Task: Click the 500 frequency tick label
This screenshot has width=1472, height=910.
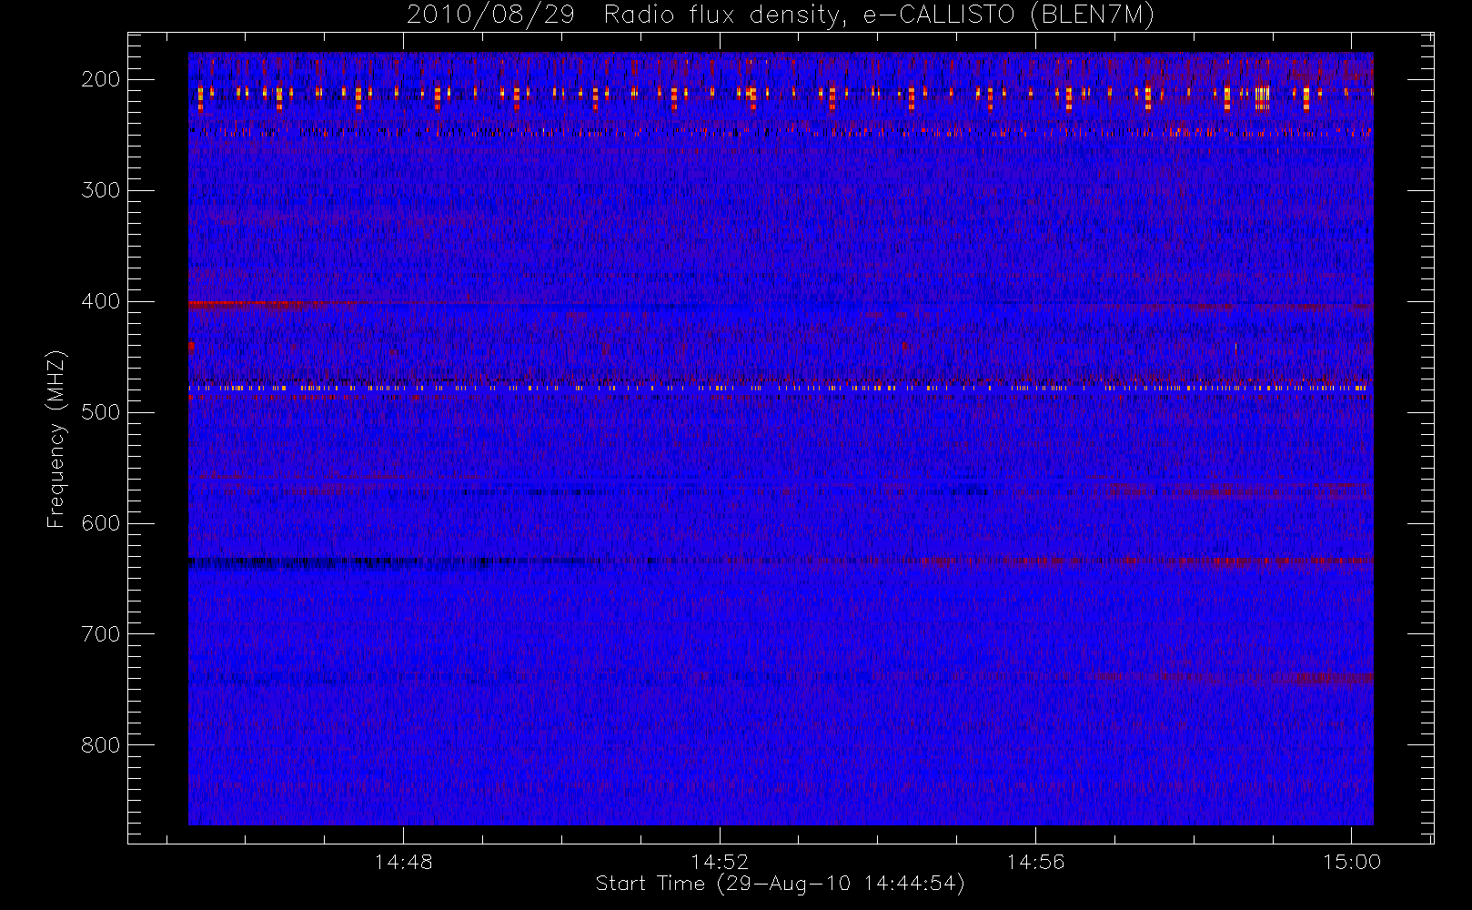Action: [100, 412]
